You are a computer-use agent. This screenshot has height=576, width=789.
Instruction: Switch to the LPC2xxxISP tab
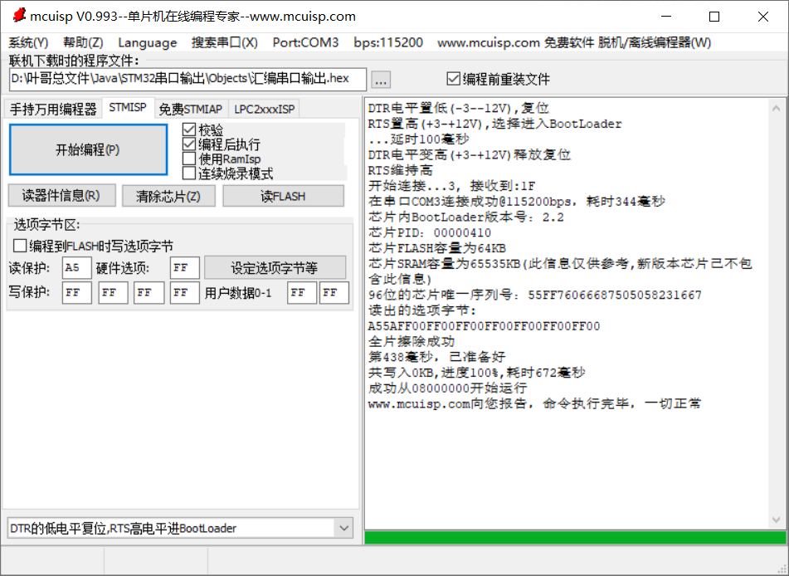pos(262,108)
